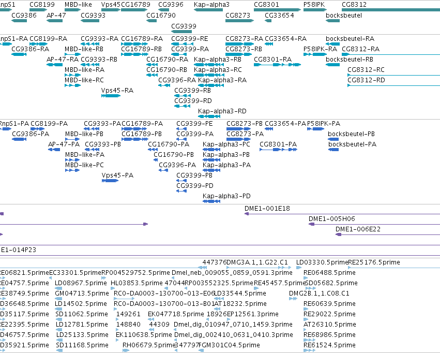The height and width of the screenshot is (353, 440).
Task: Select the CG8273 gene label
Action: click(238, 15)
